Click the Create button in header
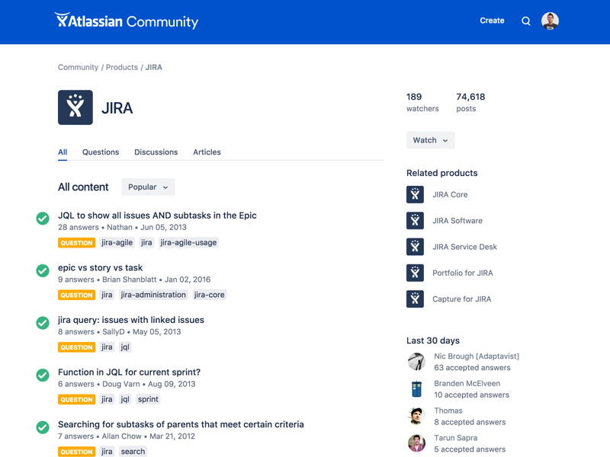Viewport: 610px width, 457px height. click(x=492, y=21)
